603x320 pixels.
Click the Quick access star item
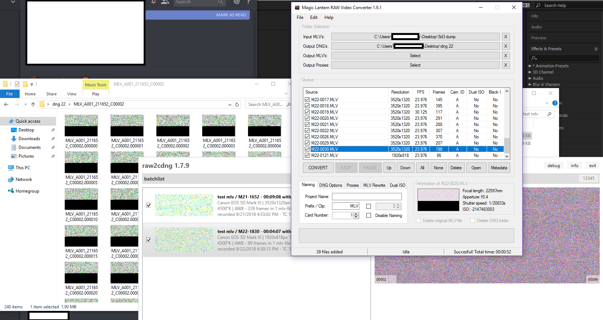click(x=28, y=121)
